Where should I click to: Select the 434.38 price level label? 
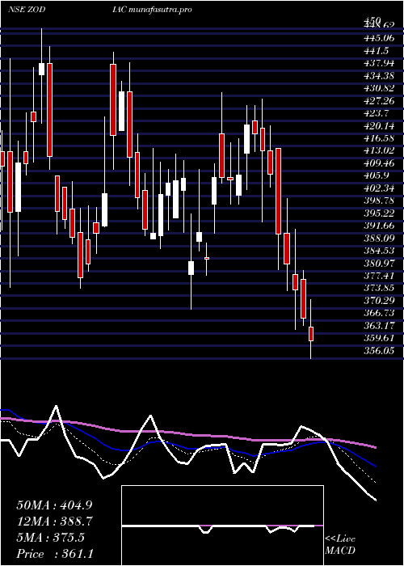point(378,76)
